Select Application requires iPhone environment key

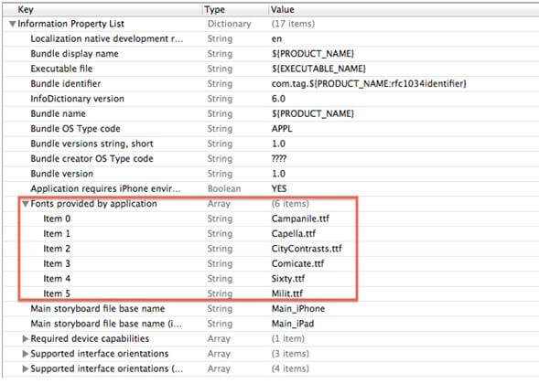click(x=105, y=189)
